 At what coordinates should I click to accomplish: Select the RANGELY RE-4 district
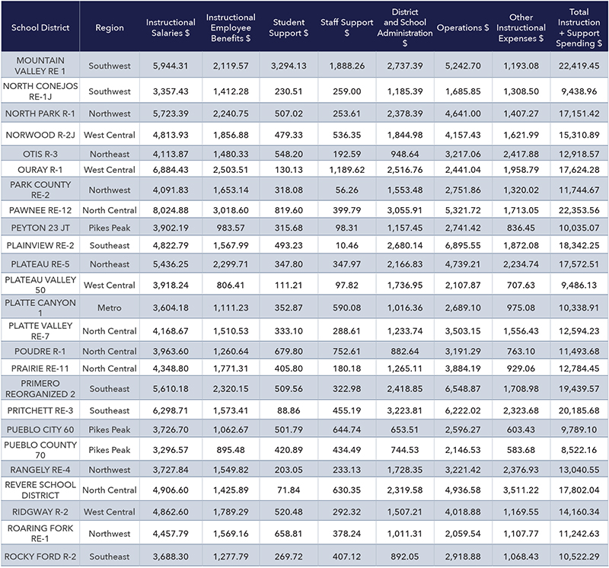pyautogui.click(x=40, y=470)
